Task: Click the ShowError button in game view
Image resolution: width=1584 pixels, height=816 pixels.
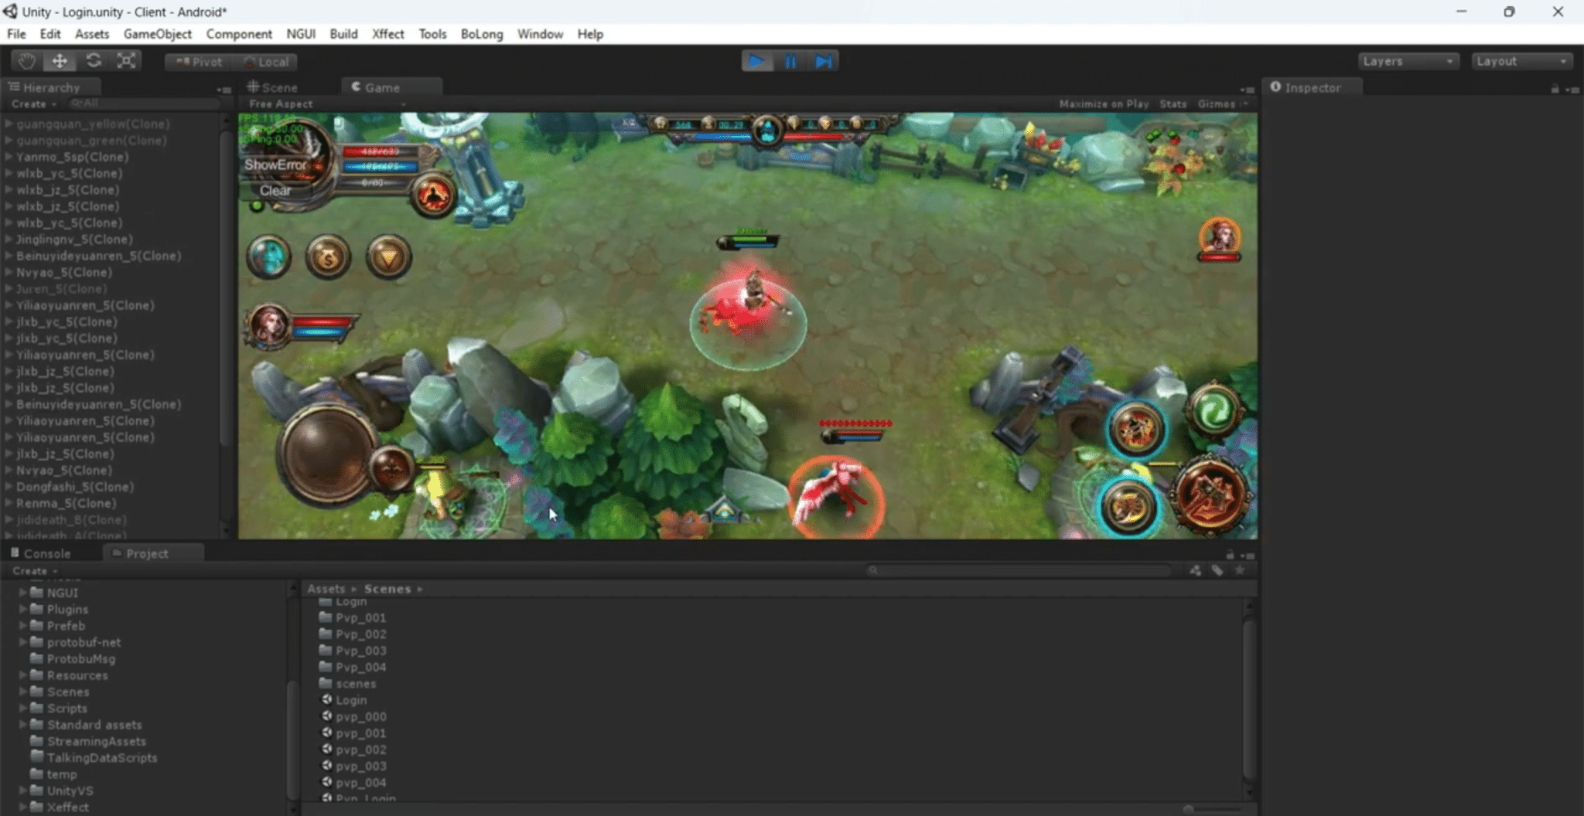Action: click(275, 165)
